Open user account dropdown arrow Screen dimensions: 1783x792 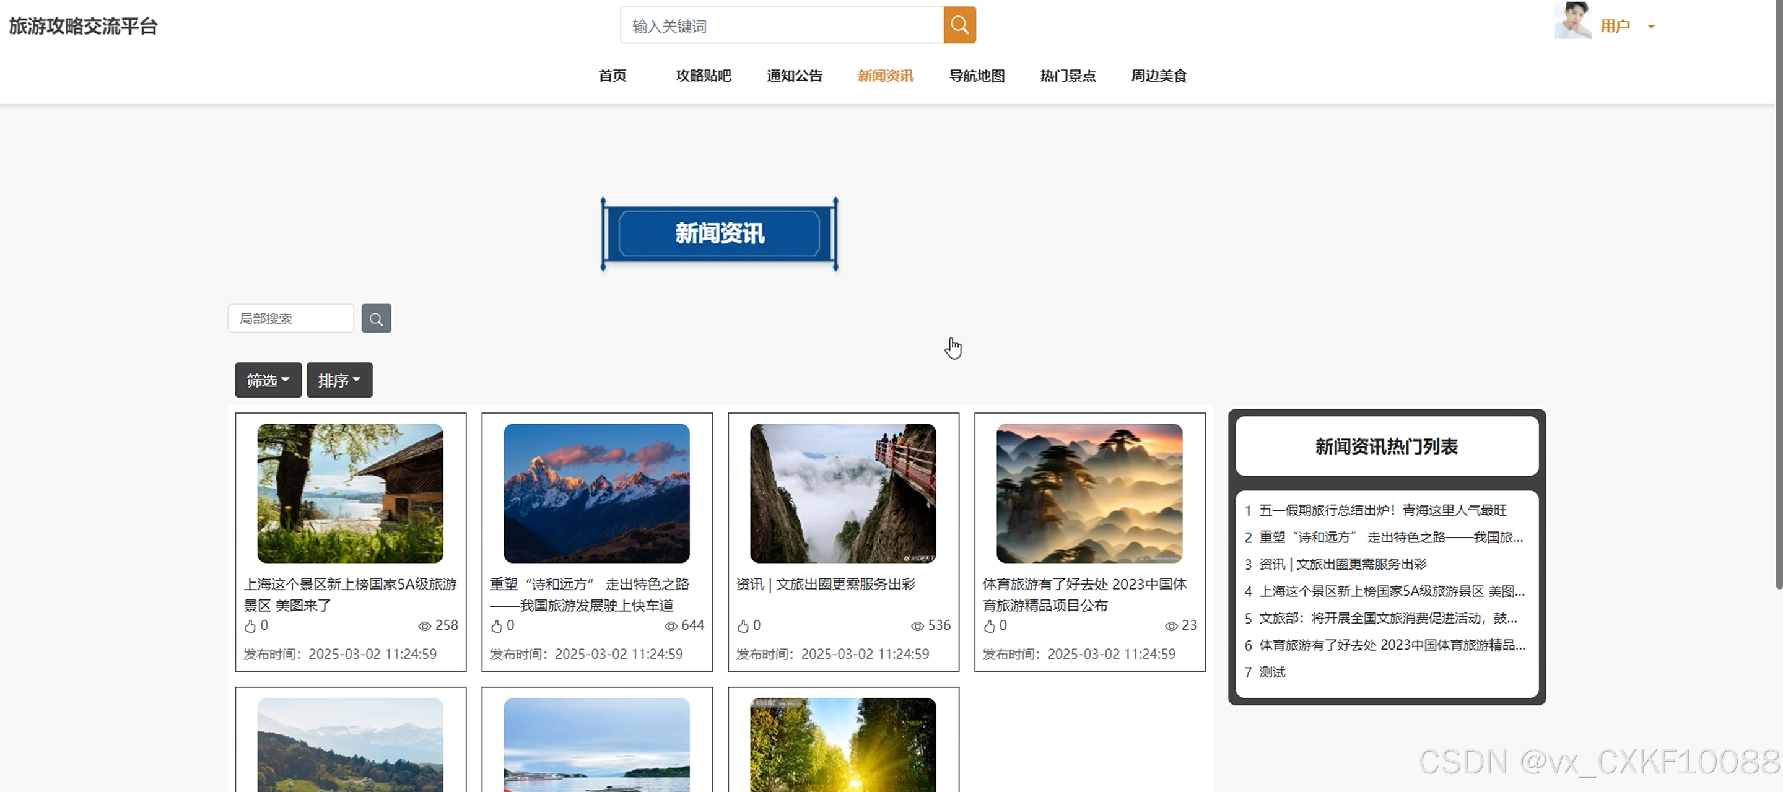(1652, 27)
